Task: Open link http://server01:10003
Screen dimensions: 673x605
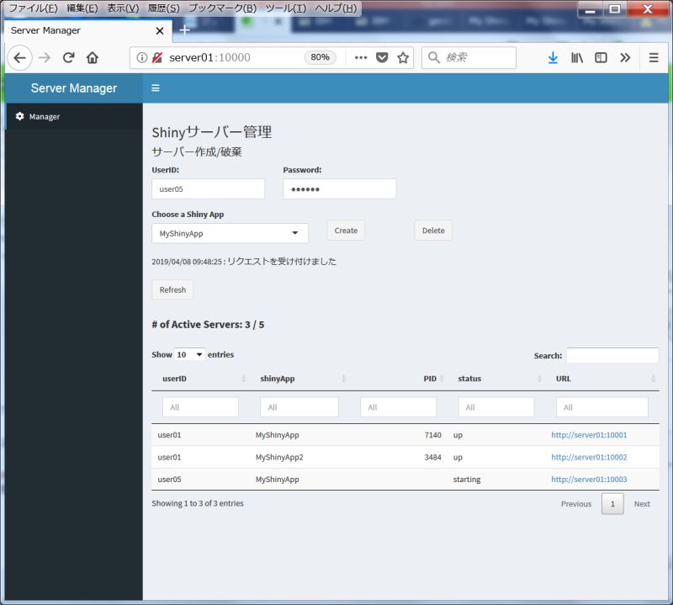Action: point(589,480)
